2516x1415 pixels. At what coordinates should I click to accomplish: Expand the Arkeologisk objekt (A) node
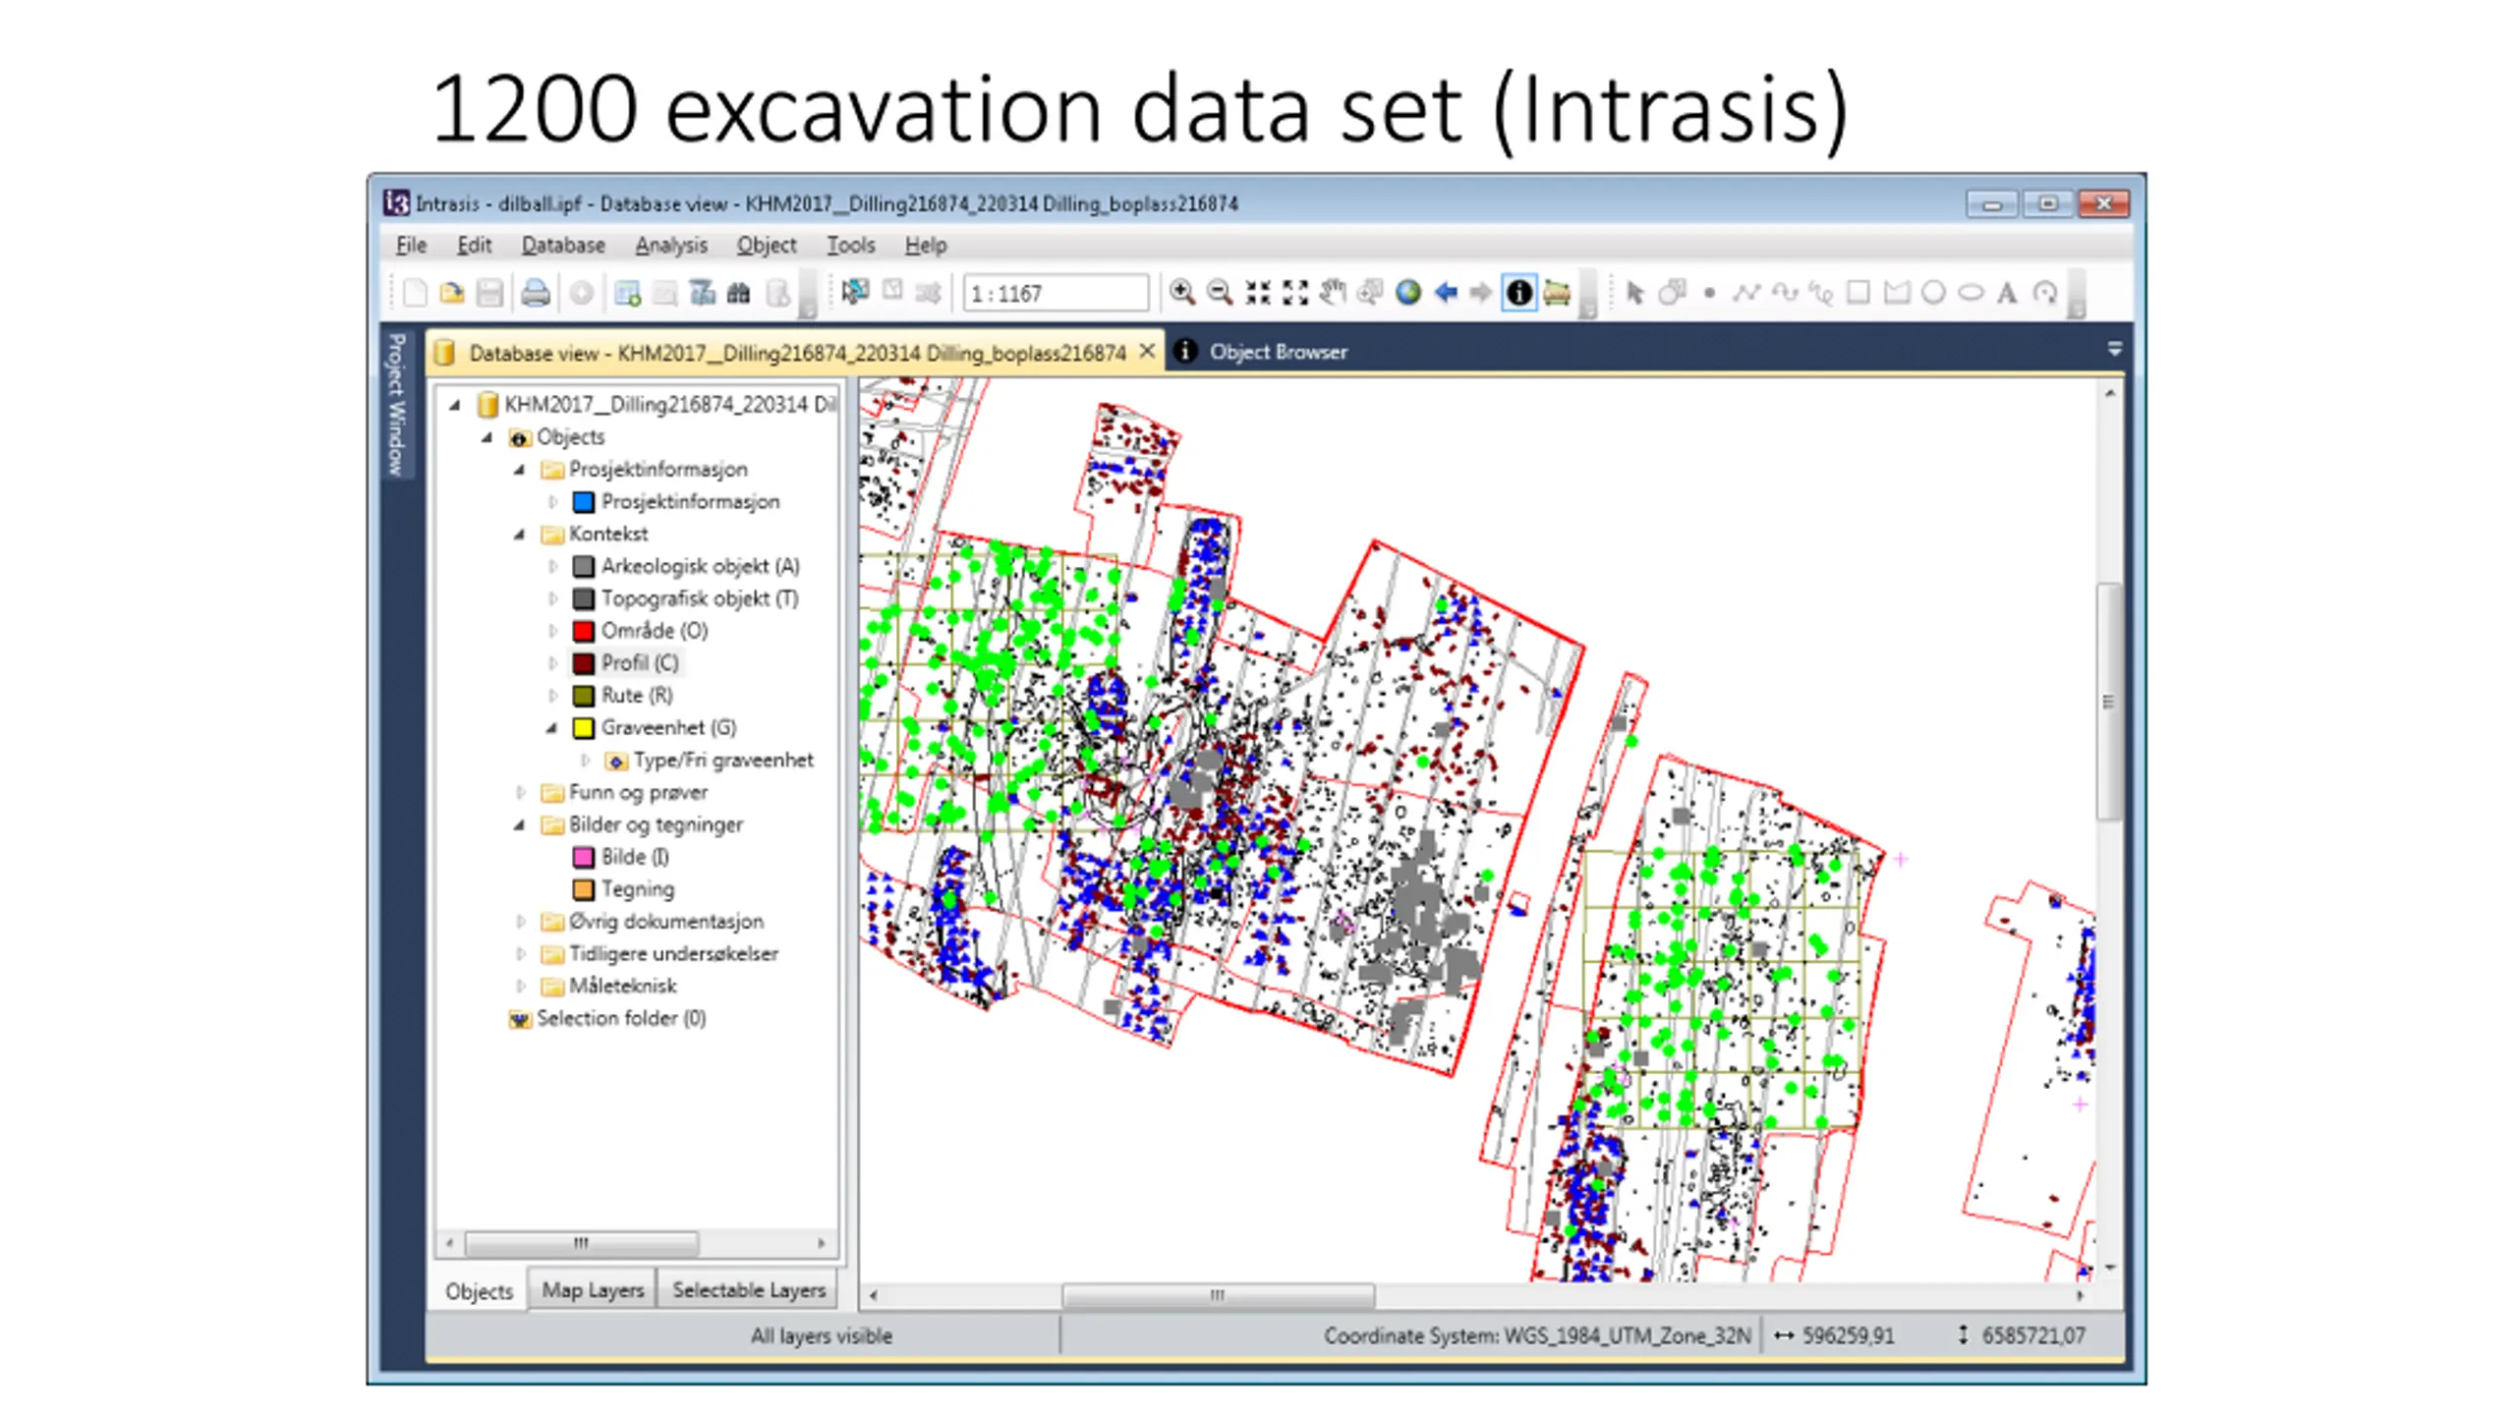(552, 567)
